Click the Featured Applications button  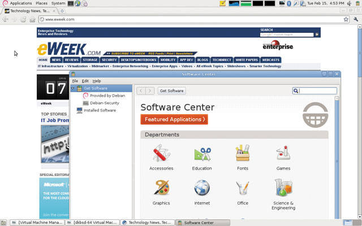[x=174, y=119]
